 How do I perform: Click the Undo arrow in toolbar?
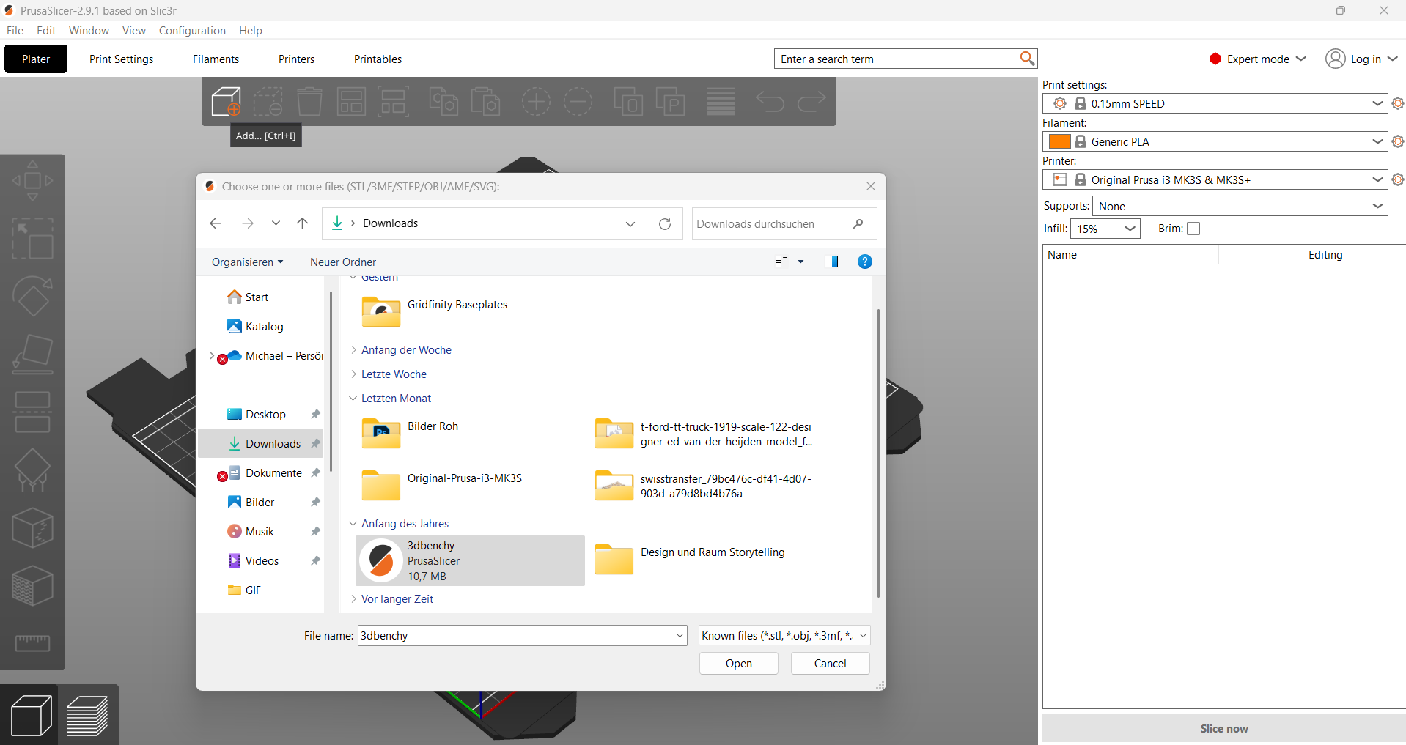point(770,101)
